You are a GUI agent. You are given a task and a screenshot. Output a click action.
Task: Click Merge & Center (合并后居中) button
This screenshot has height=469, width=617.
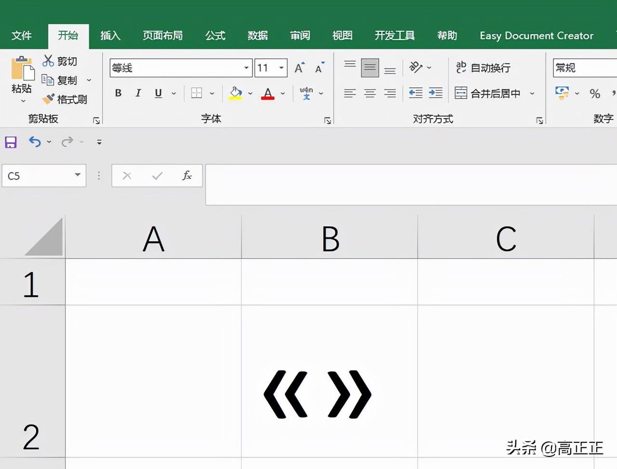click(489, 93)
